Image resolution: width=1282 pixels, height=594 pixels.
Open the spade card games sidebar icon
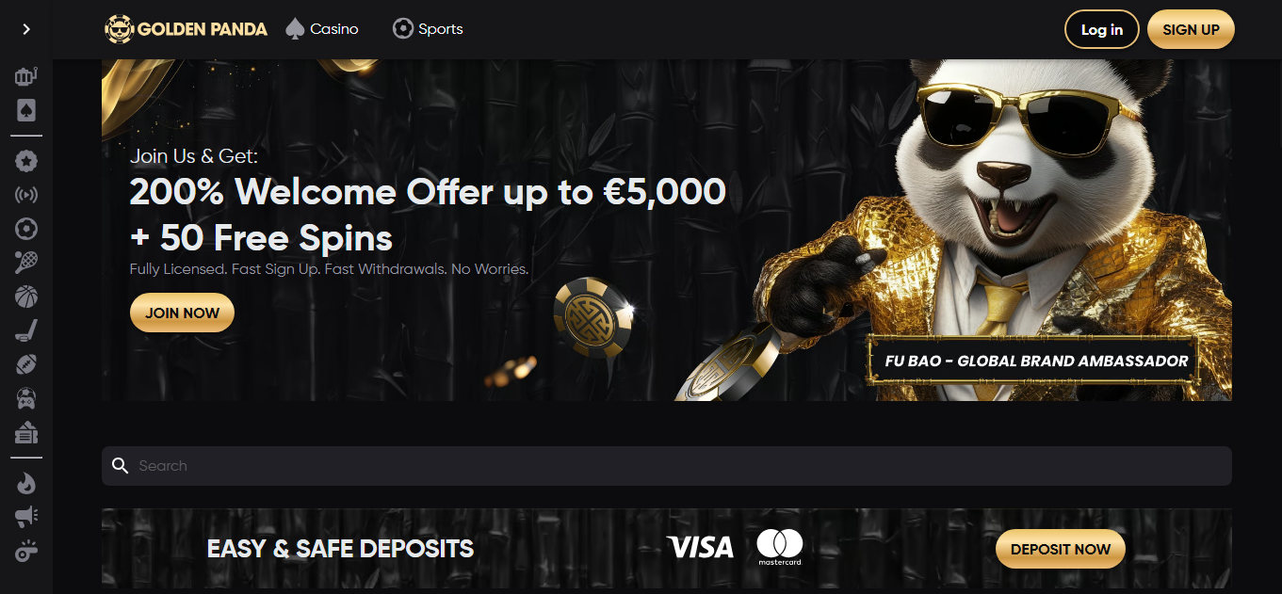pyautogui.click(x=26, y=111)
